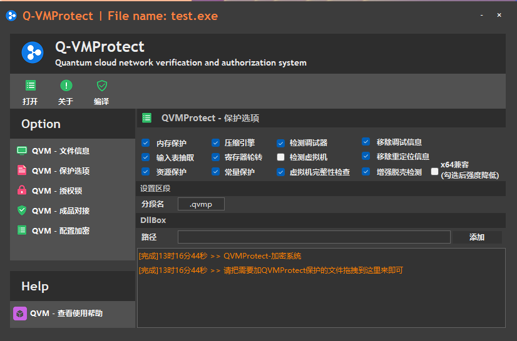Image resolution: width=517 pixels, height=341 pixels.
Task: Uncheck the 内存保护 checkbox
Action: (x=145, y=143)
